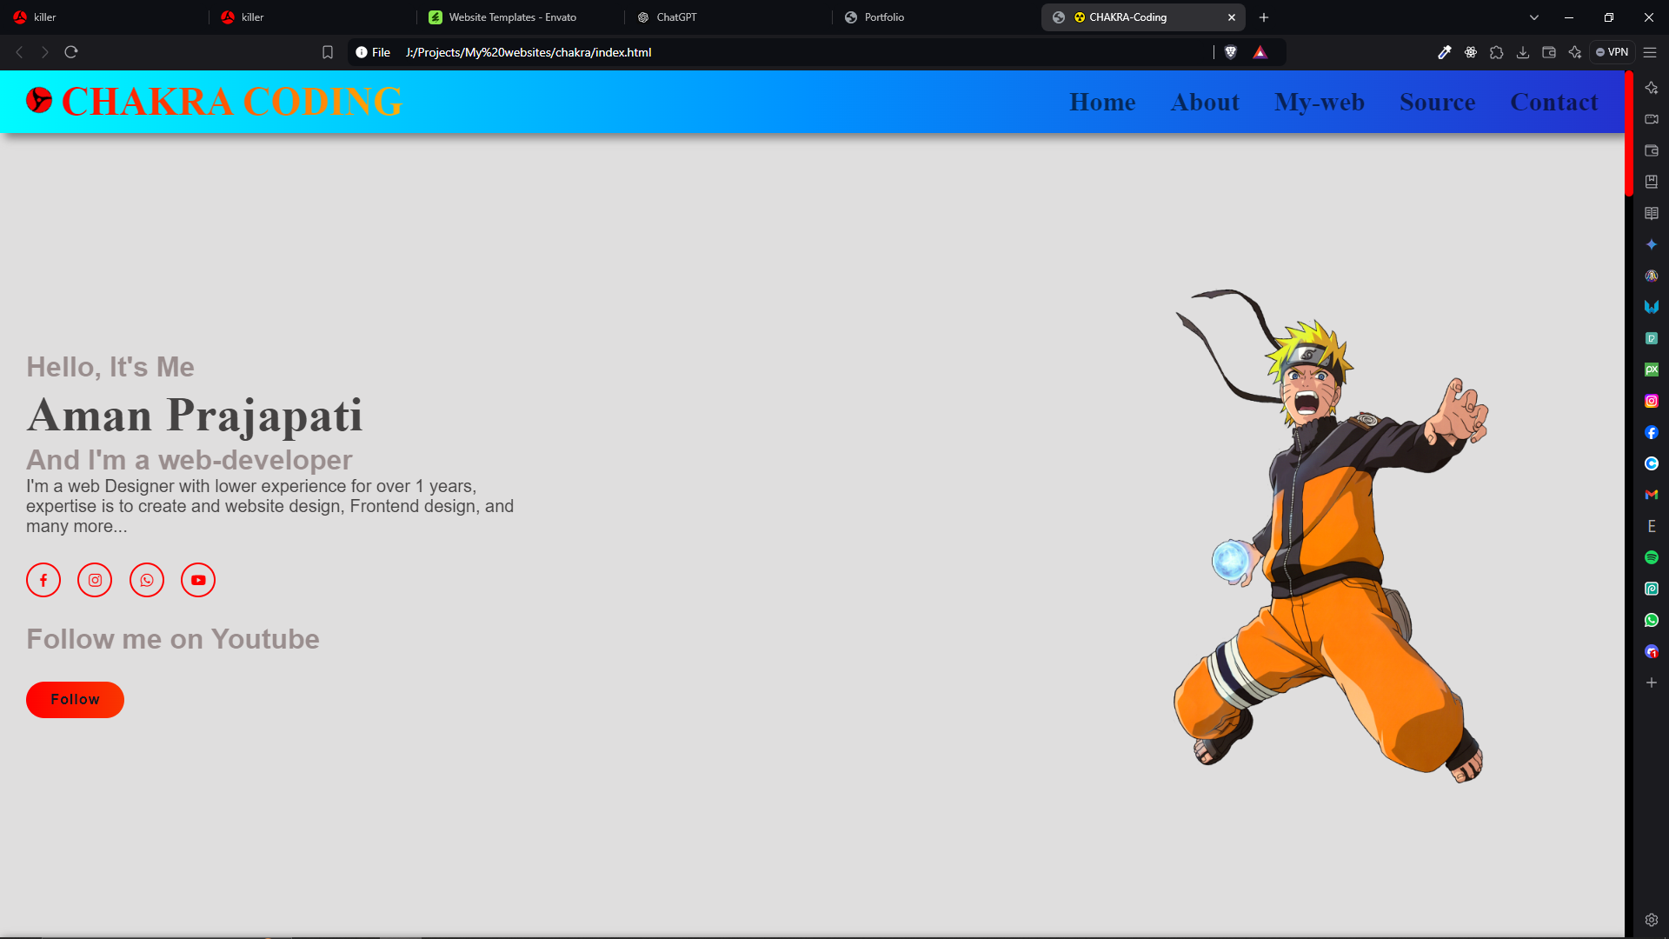This screenshot has height=939, width=1669.
Task: Open Facebook shortcut in sidebar
Action: pos(1652,432)
